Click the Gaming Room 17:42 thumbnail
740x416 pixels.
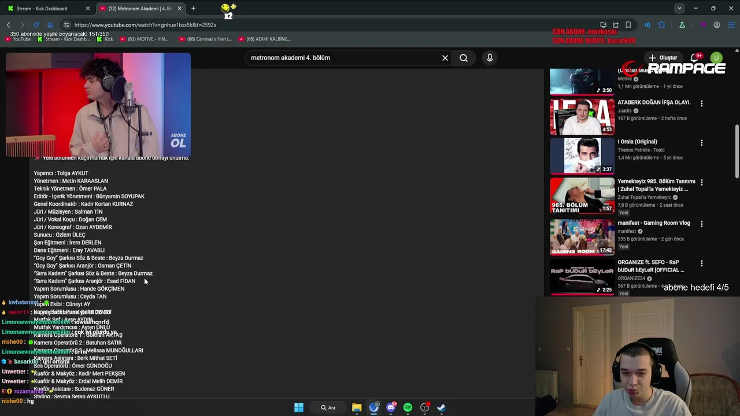click(582, 237)
